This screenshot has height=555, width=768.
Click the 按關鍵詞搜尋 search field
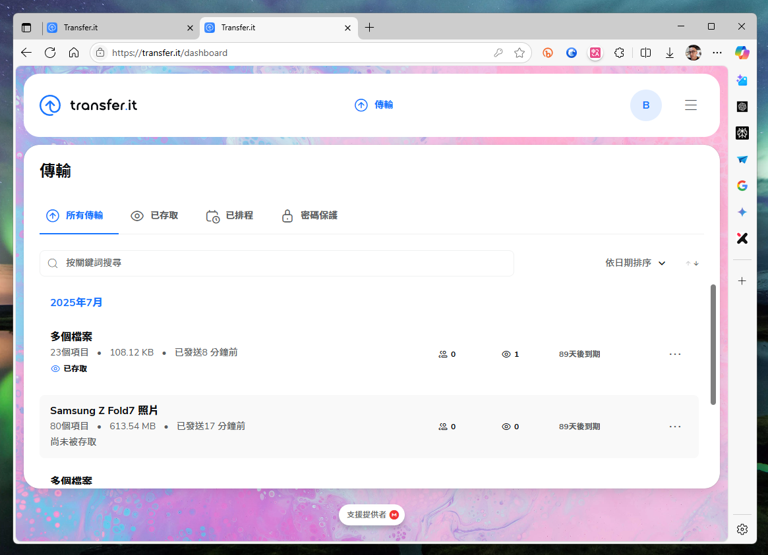pos(277,263)
